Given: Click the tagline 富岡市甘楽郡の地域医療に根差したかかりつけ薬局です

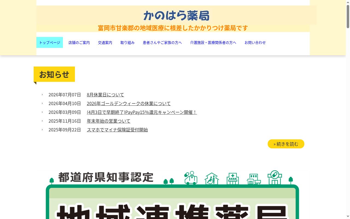Looking at the screenshot, I should [173, 28].
